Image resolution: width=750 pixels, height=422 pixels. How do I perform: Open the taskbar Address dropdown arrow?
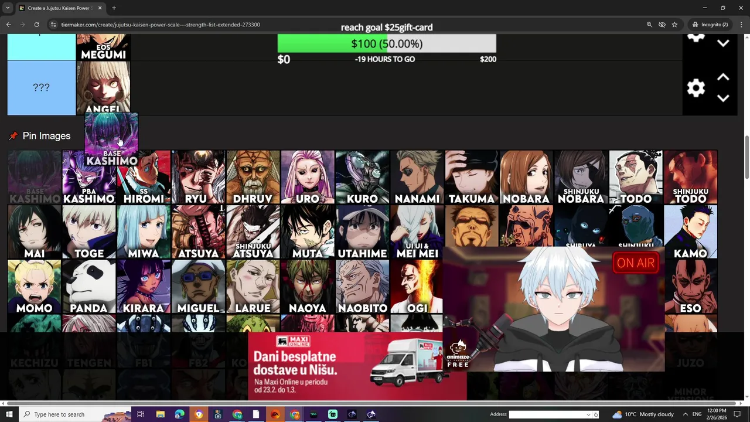pyautogui.click(x=589, y=414)
